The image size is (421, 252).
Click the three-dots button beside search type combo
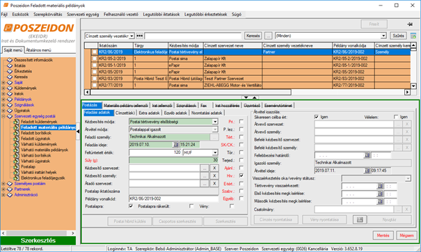[x=139, y=36]
